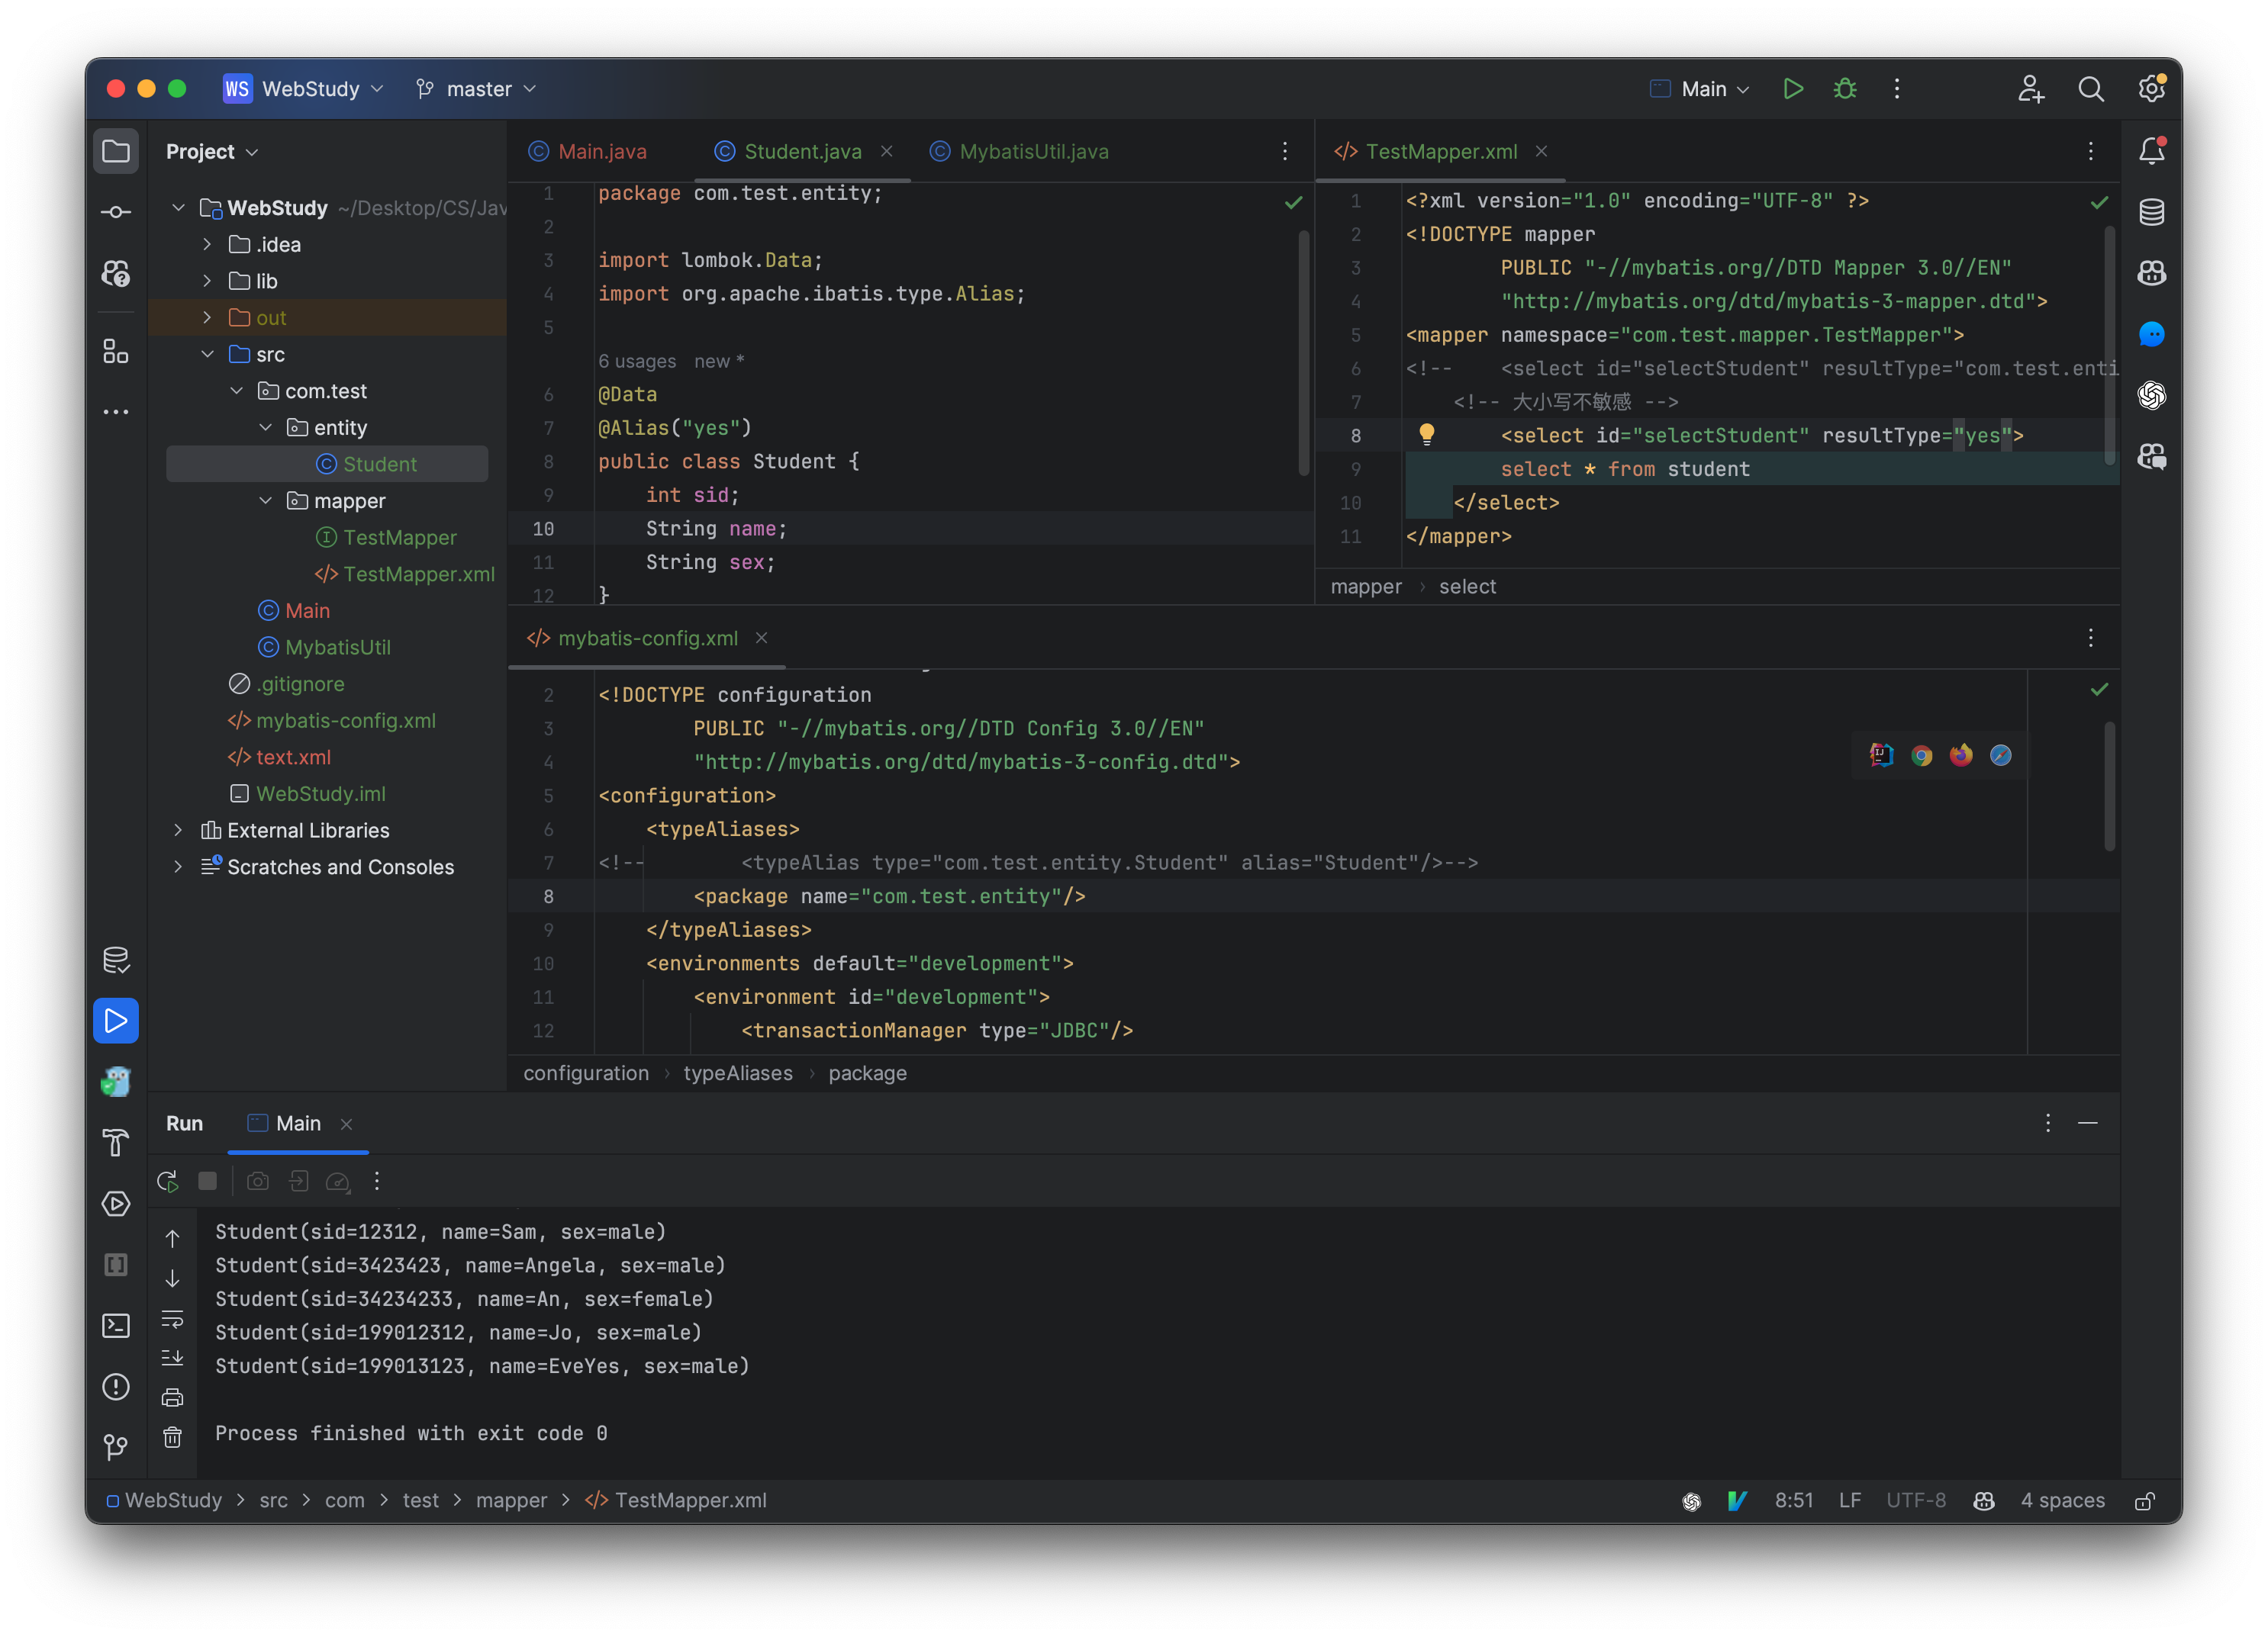
Task: Open preview in Chrome browser
Action: coord(1921,755)
